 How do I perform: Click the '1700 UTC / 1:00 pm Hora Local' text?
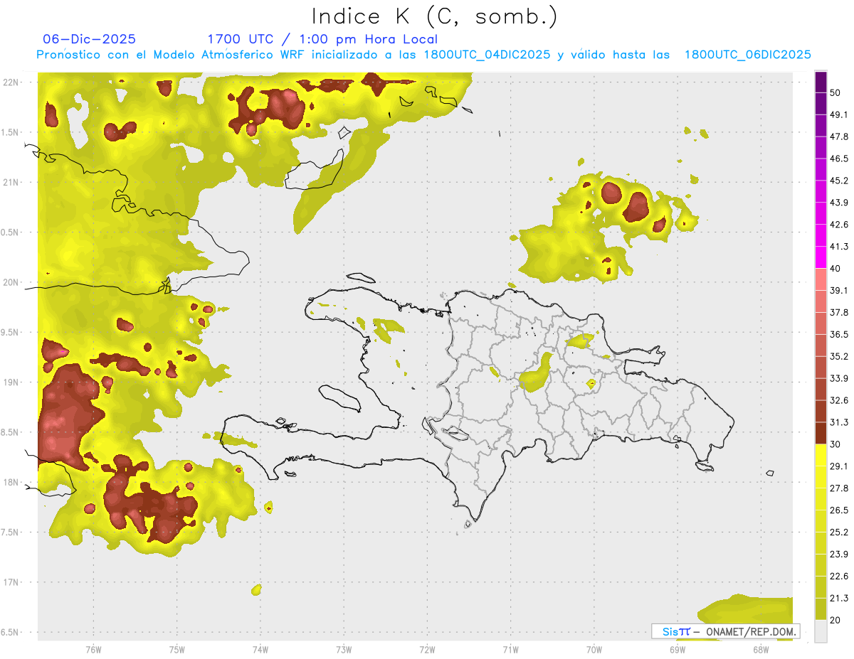pyautogui.click(x=322, y=39)
